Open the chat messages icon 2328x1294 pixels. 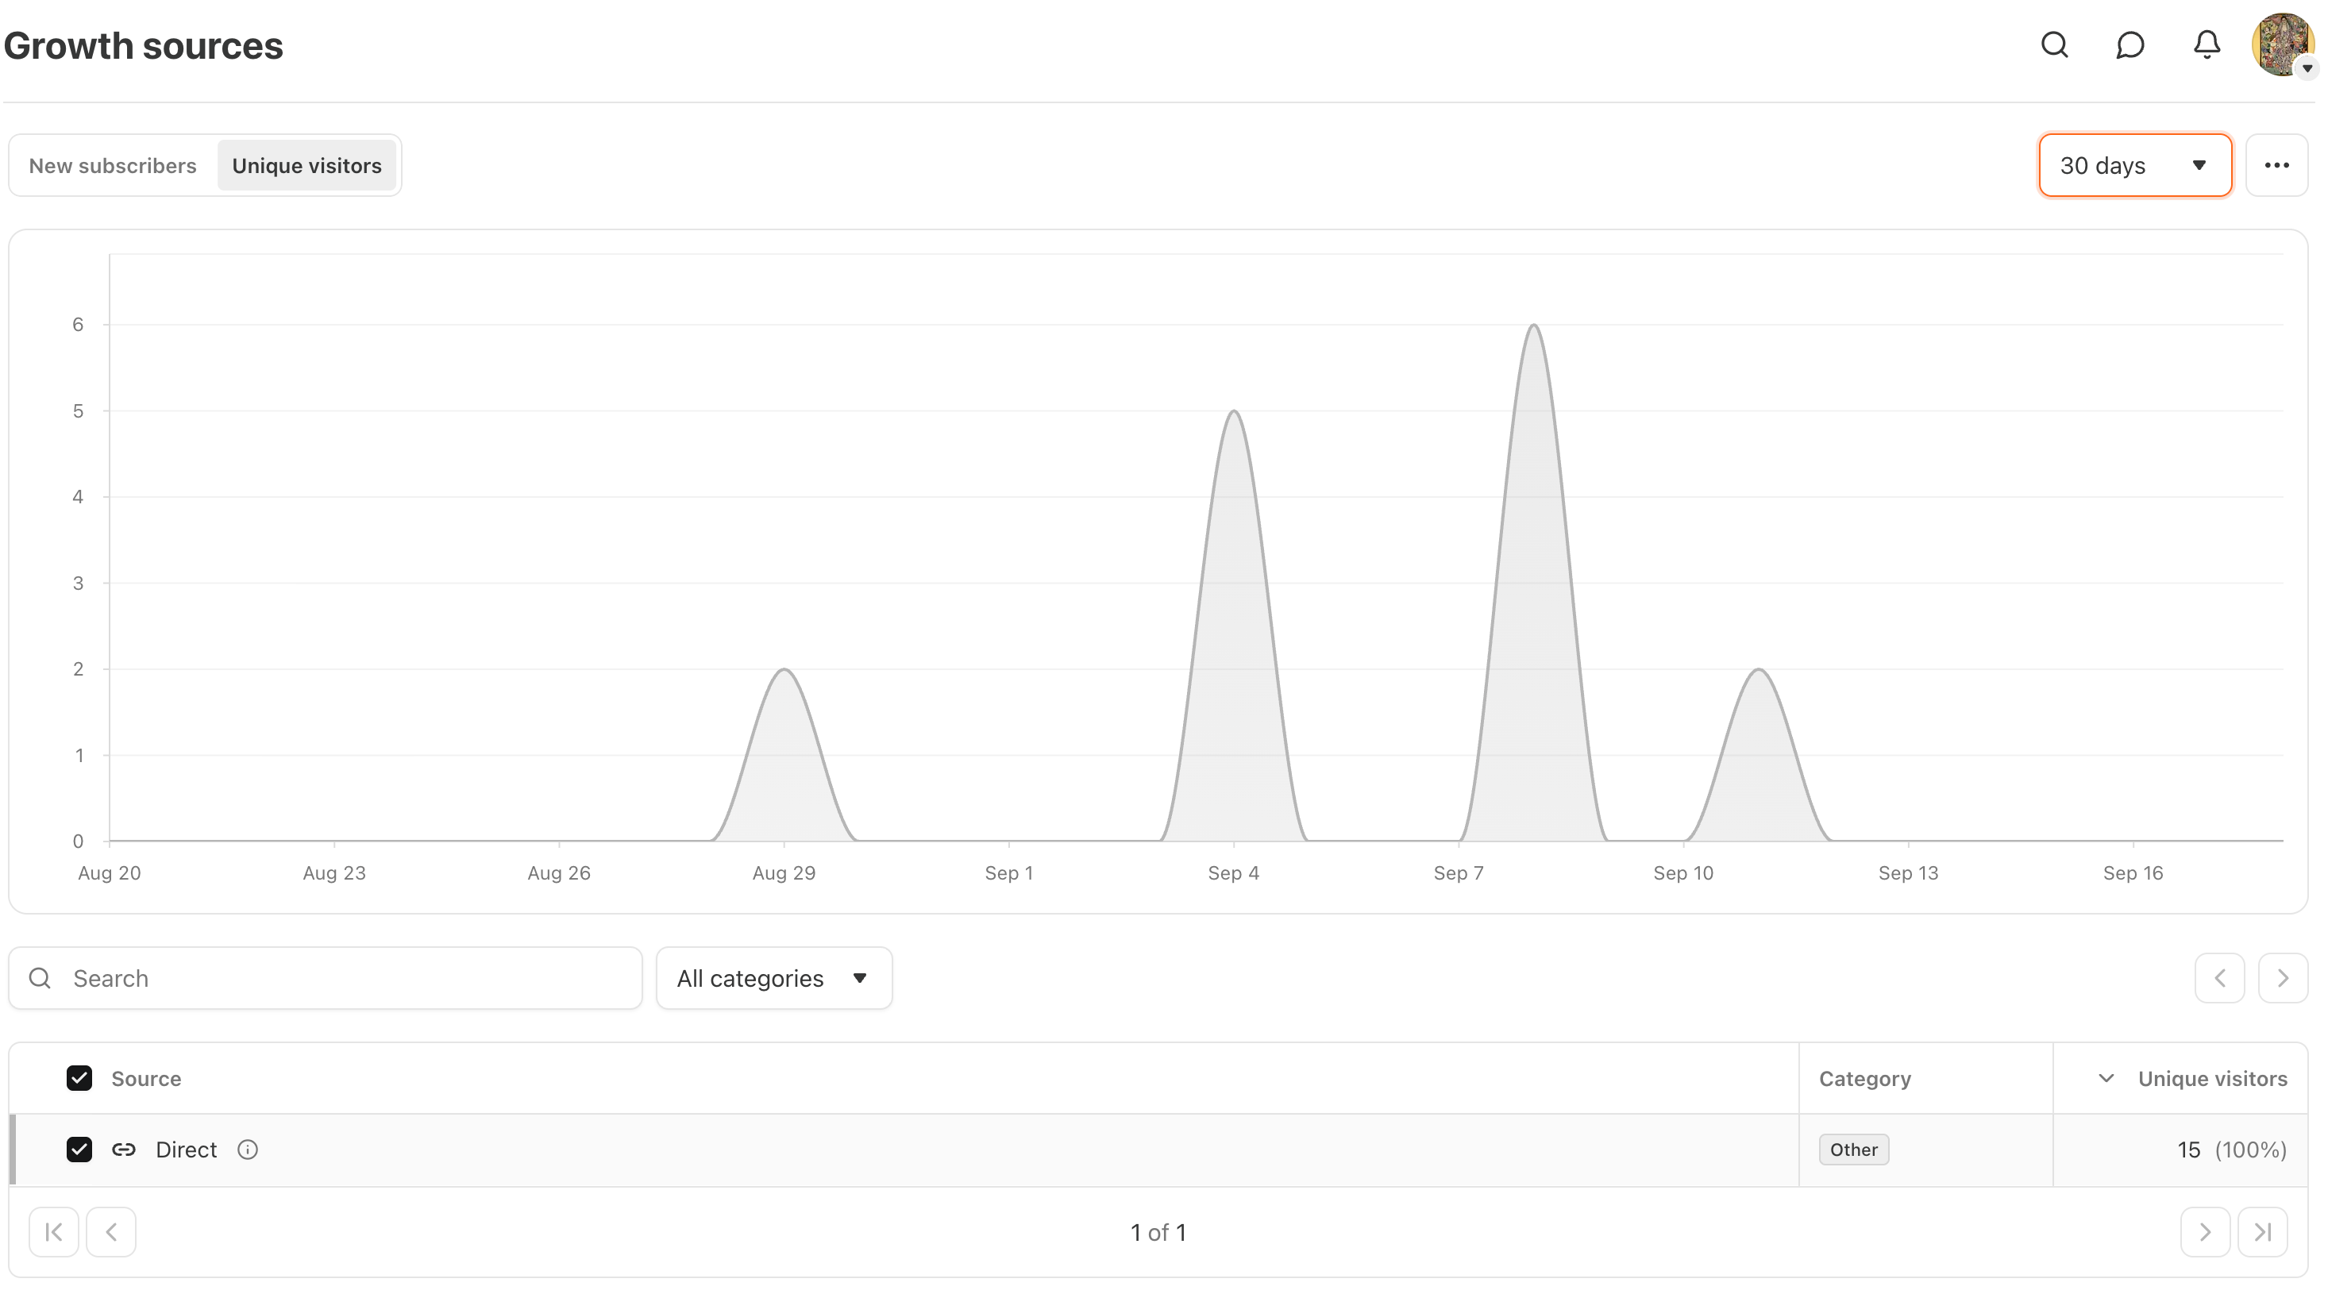[x=2130, y=44]
